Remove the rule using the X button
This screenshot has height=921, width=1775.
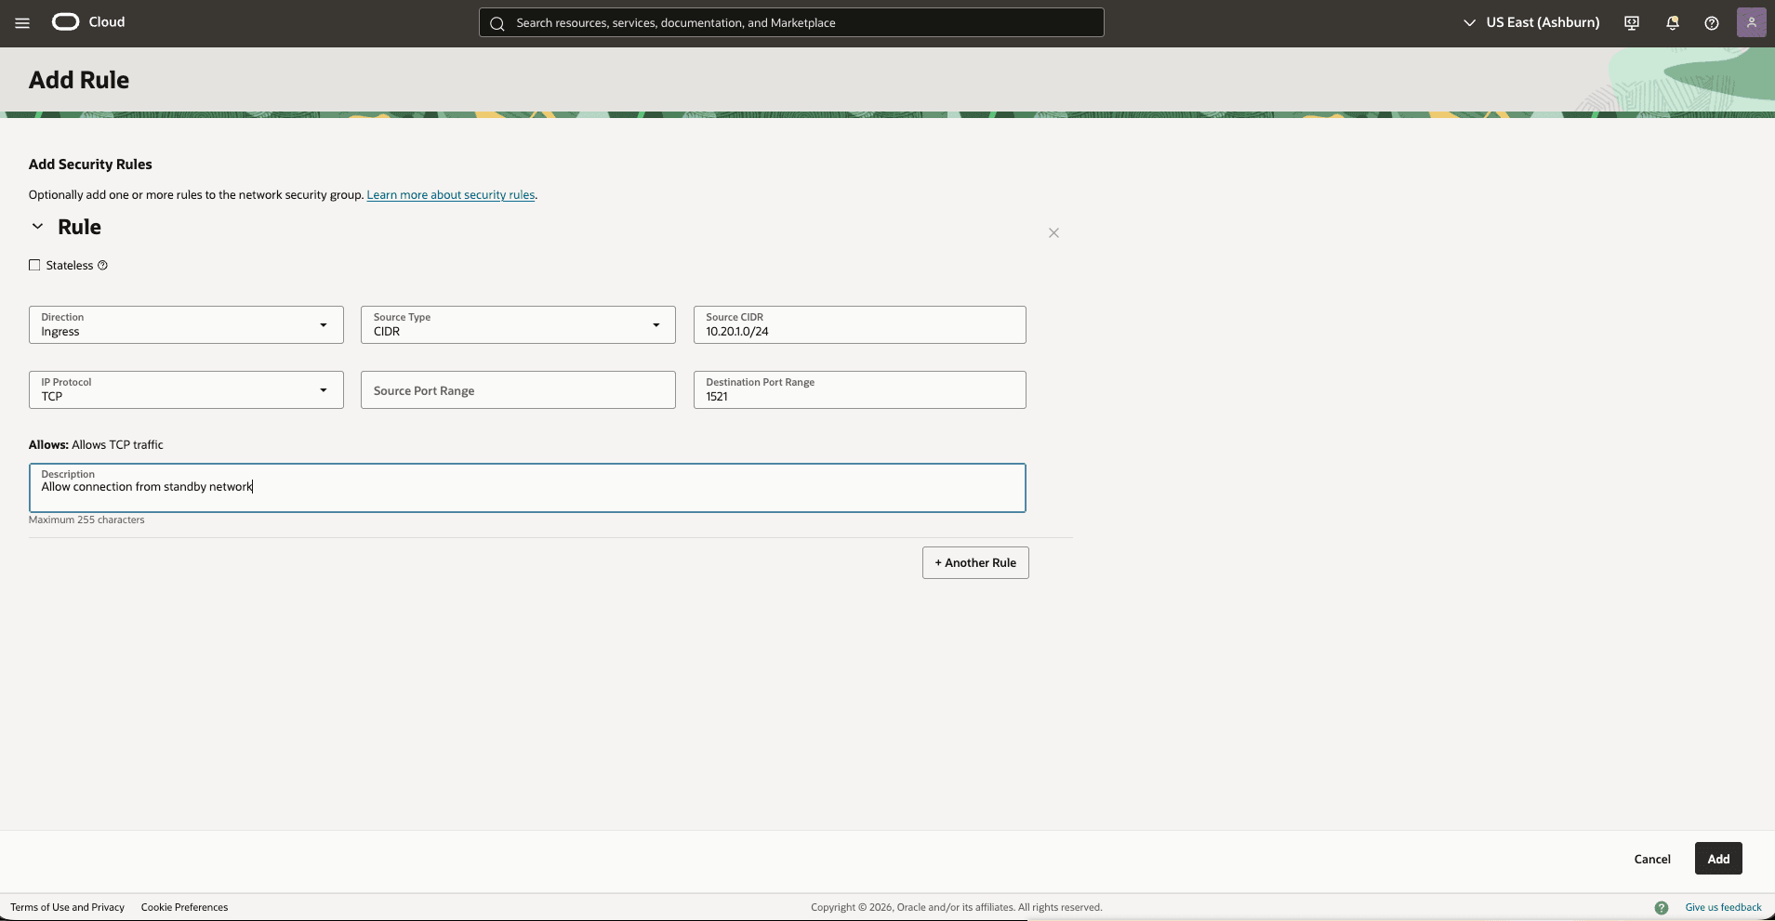1053,232
